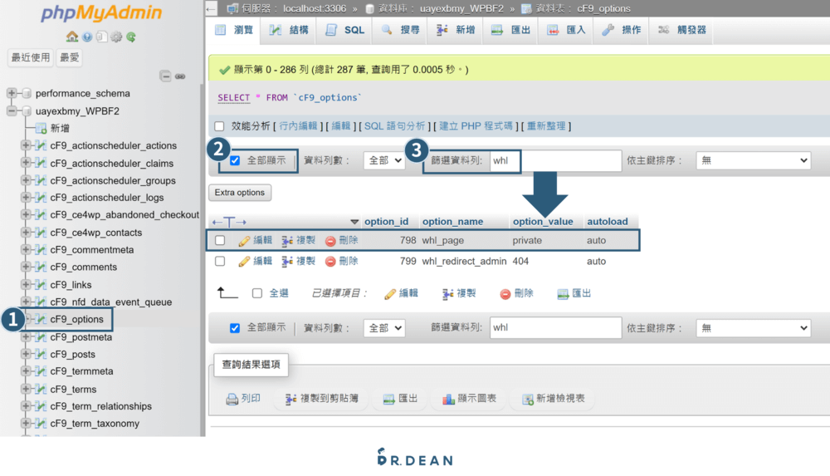Open the SQL tab
830x476 pixels.
tap(345, 30)
